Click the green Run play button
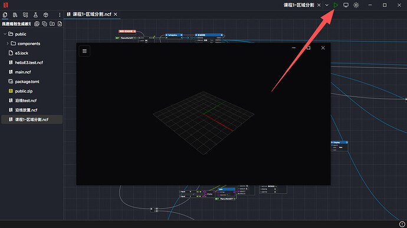 point(336,5)
